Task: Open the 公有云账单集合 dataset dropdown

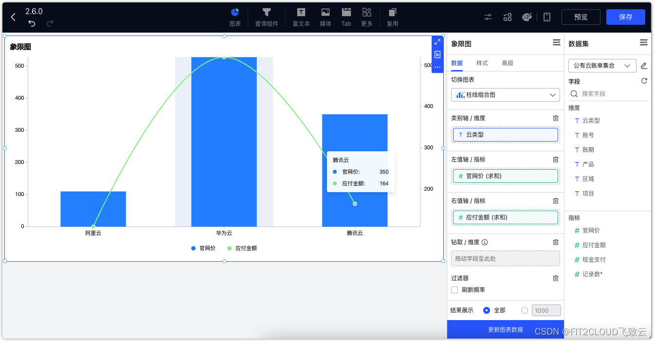Action: tap(602, 65)
